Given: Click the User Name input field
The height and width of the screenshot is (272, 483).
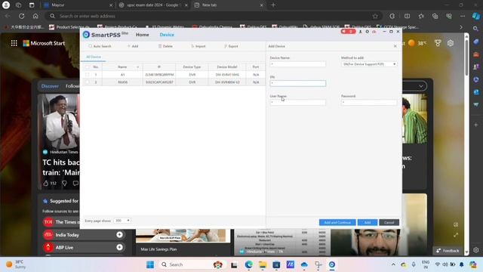Looking at the screenshot, I should (x=297, y=103).
